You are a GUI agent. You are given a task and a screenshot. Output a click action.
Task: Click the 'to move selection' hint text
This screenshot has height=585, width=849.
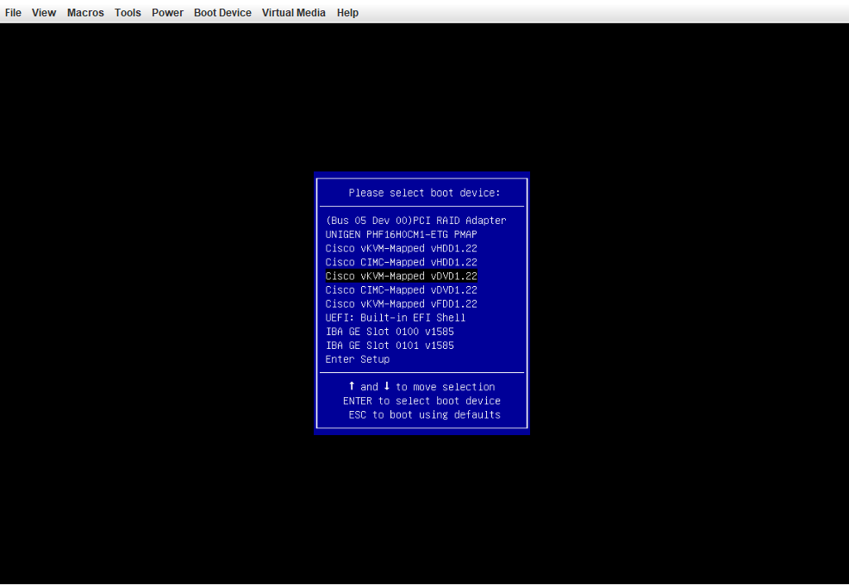(x=445, y=387)
